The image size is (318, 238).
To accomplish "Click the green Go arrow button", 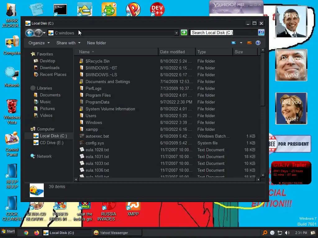I will tap(184, 33).
